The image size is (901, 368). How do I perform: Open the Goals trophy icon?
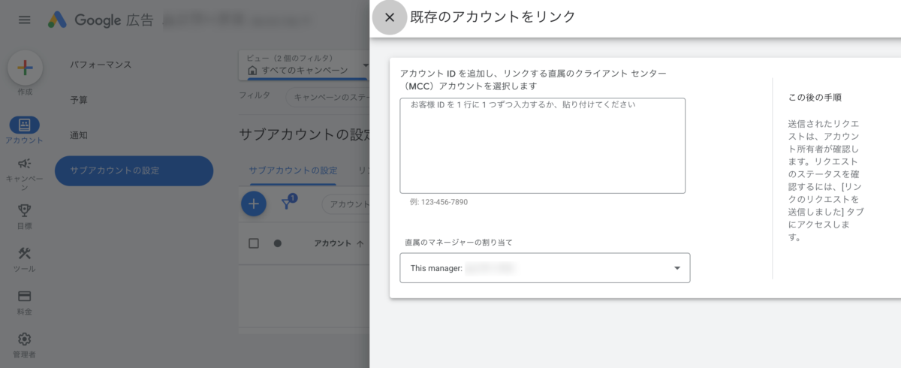click(24, 210)
